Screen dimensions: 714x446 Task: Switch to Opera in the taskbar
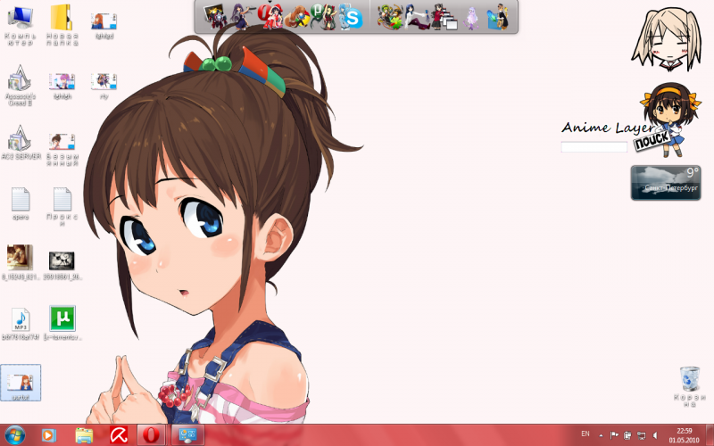(x=152, y=435)
